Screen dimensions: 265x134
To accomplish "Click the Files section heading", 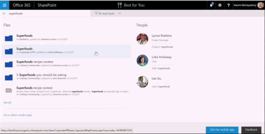I will coord(7,25).
